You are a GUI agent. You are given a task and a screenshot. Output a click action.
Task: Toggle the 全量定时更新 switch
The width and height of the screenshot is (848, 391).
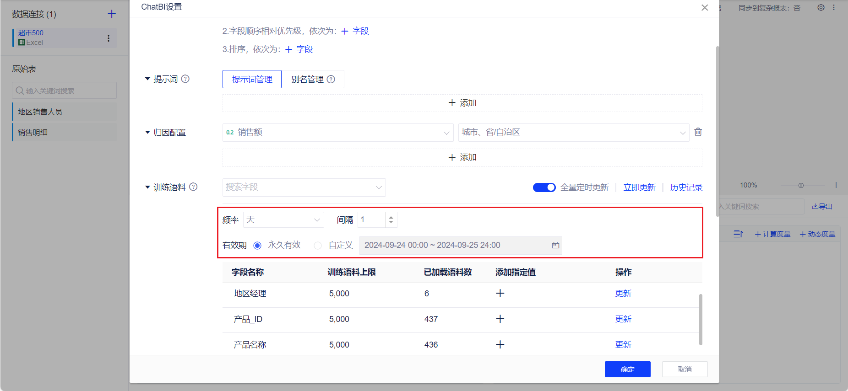coord(544,187)
